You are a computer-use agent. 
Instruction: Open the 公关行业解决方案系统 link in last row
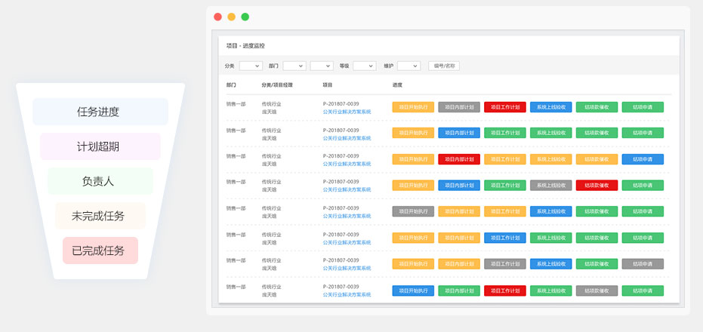coord(347,294)
